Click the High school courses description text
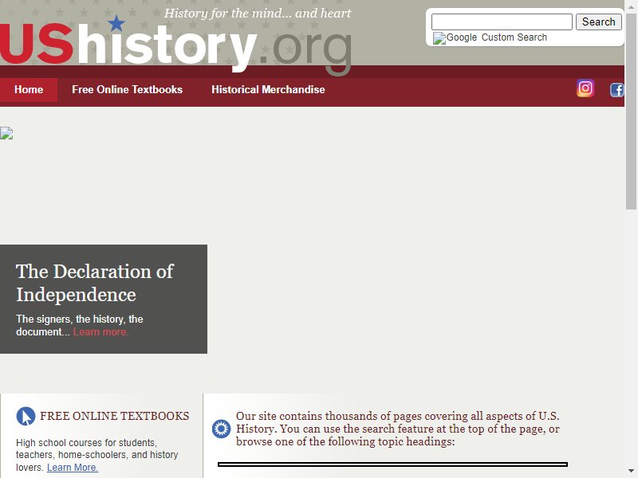The width and height of the screenshot is (638, 478). pyautogui.click(x=96, y=455)
